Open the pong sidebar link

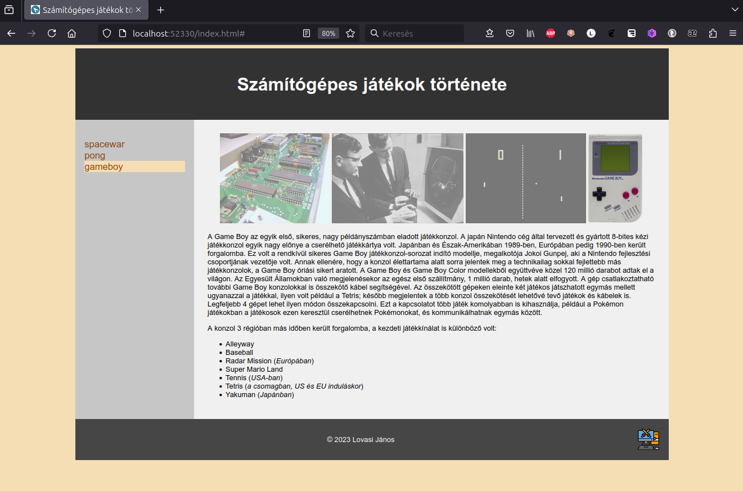coord(94,156)
